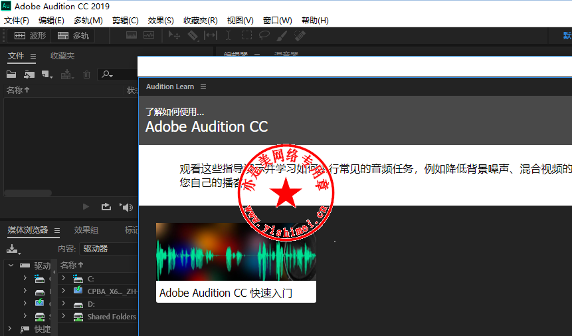This screenshot has height=336, width=572.
Task: Sort by 名称 in Files panel
Action: (x=17, y=90)
